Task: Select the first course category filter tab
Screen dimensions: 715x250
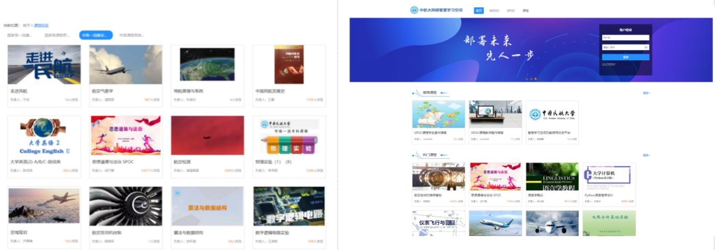Action: point(20,35)
